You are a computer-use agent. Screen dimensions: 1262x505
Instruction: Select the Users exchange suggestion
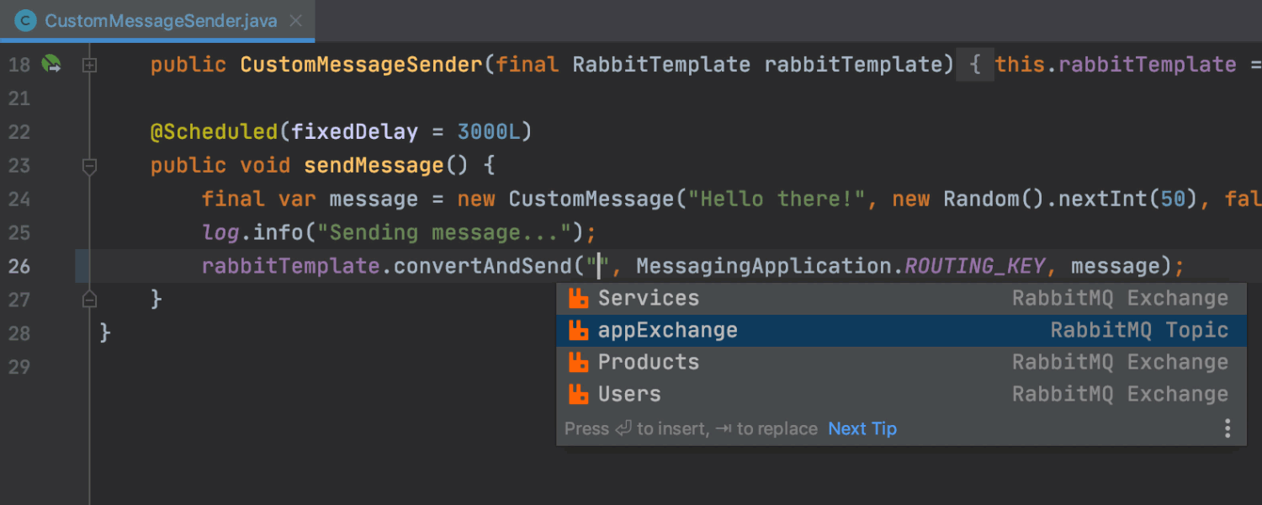pyautogui.click(x=629, y=394)
